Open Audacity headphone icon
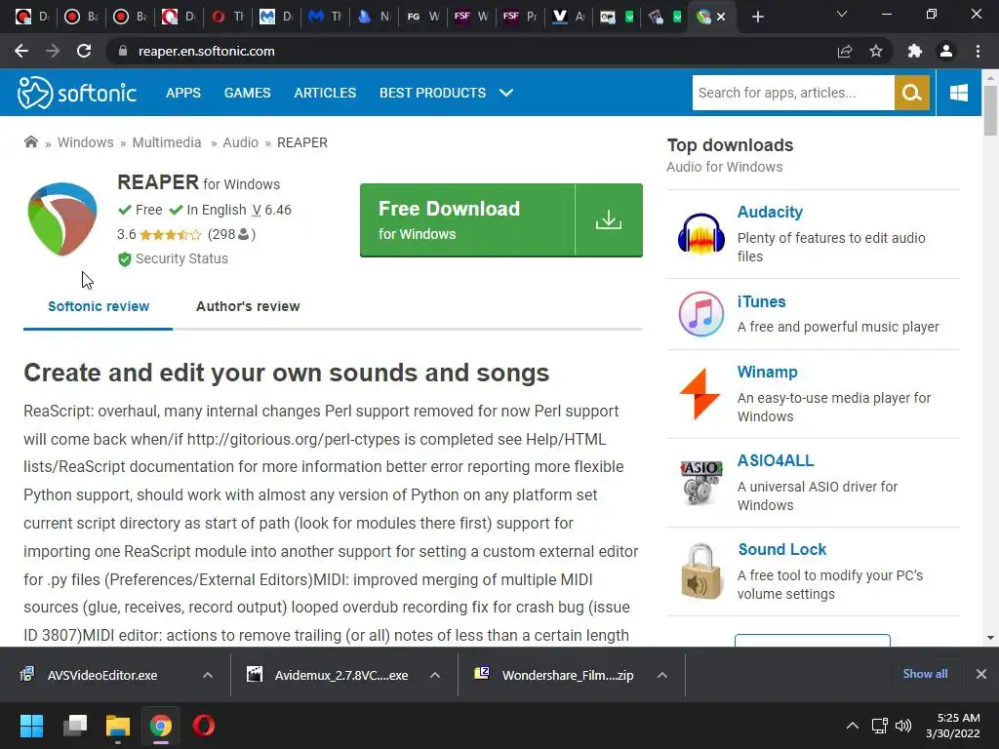Screen dimensions: 999x749 click(x=700, y=234)
